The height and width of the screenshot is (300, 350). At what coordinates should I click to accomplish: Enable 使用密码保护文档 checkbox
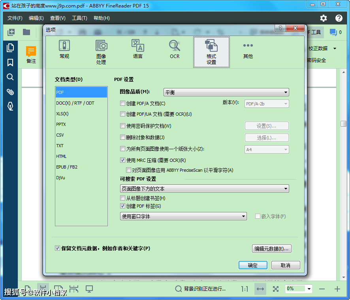(x=122, y=126)
